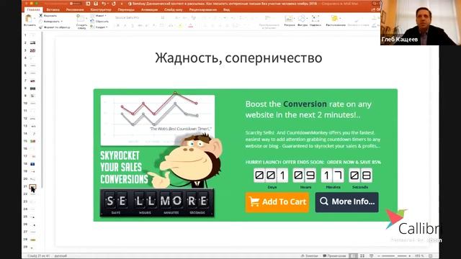This screenshot has height=259, width=461.
Task: Select slide 18 thumbnail in panel
Action: click(x=32, y=164)
